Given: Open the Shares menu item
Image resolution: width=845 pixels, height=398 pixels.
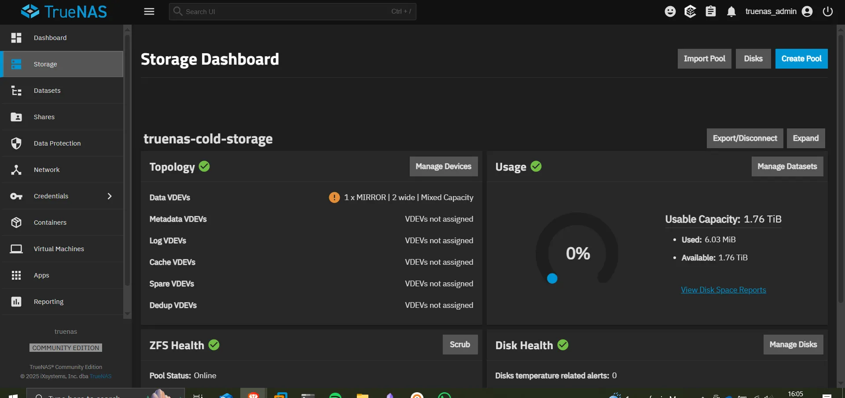Looking at the screenshot, I should 62,117.
